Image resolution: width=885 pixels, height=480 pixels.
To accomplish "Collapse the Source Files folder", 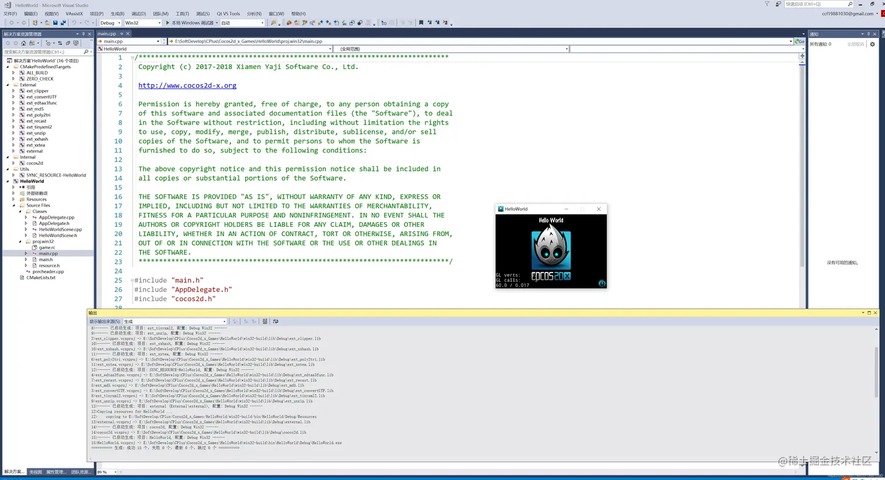I will tap(14, 205).
